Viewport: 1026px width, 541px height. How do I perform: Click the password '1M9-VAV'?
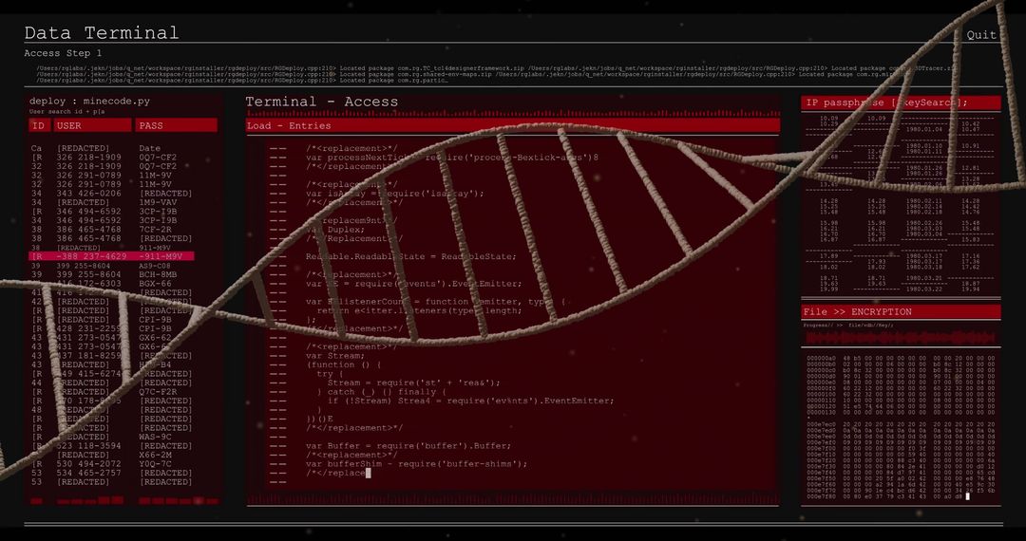(158, 202)
